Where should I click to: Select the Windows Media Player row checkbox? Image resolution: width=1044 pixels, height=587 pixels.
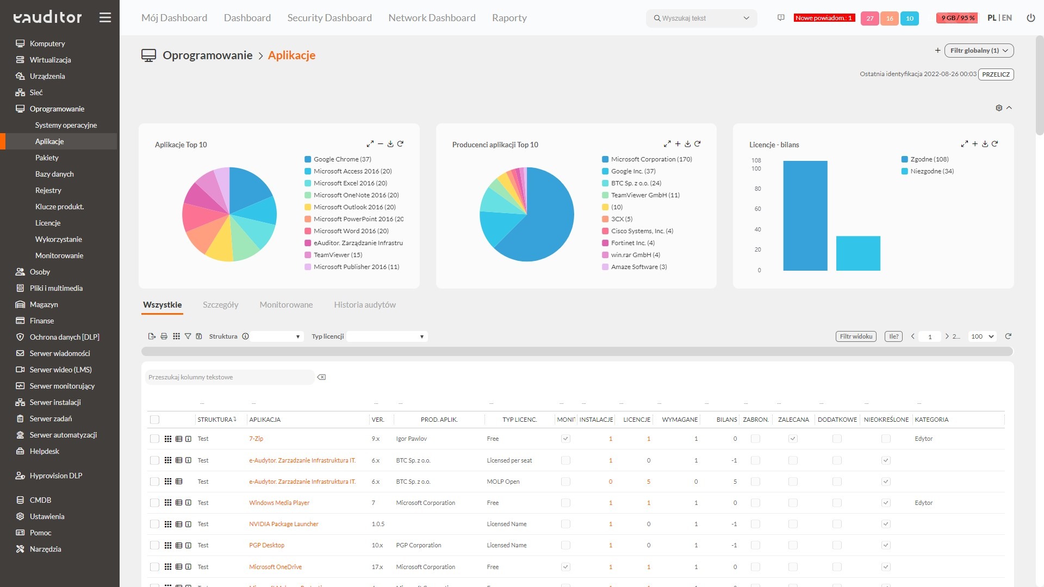pyautogui.click(x=154, y=503)
